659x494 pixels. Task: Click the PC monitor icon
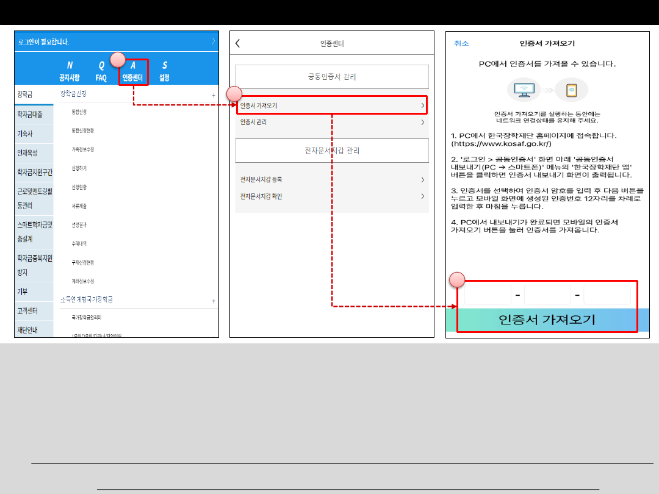coord(523,90)
